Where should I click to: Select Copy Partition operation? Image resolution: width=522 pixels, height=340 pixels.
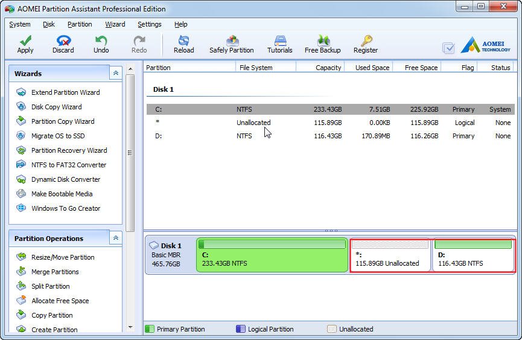(44, 315)
